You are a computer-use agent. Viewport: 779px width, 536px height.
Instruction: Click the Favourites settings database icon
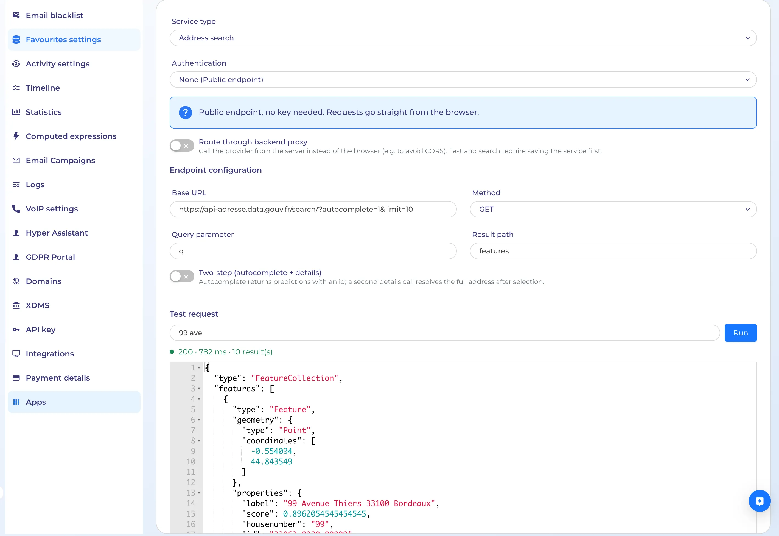pos(16,39)
